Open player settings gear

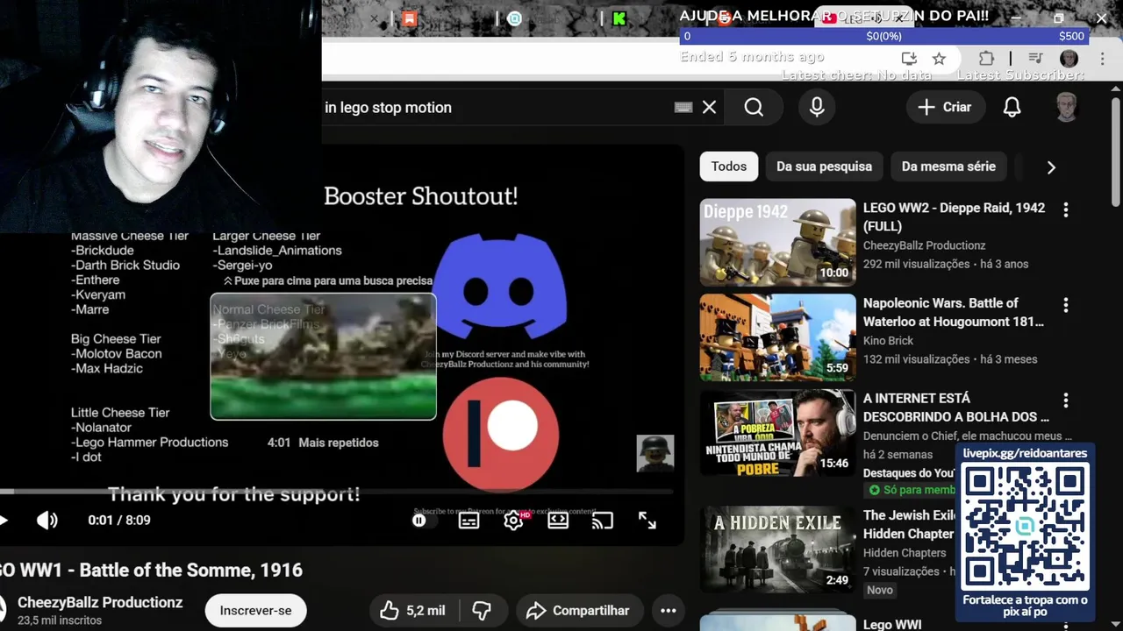[513, 521]
